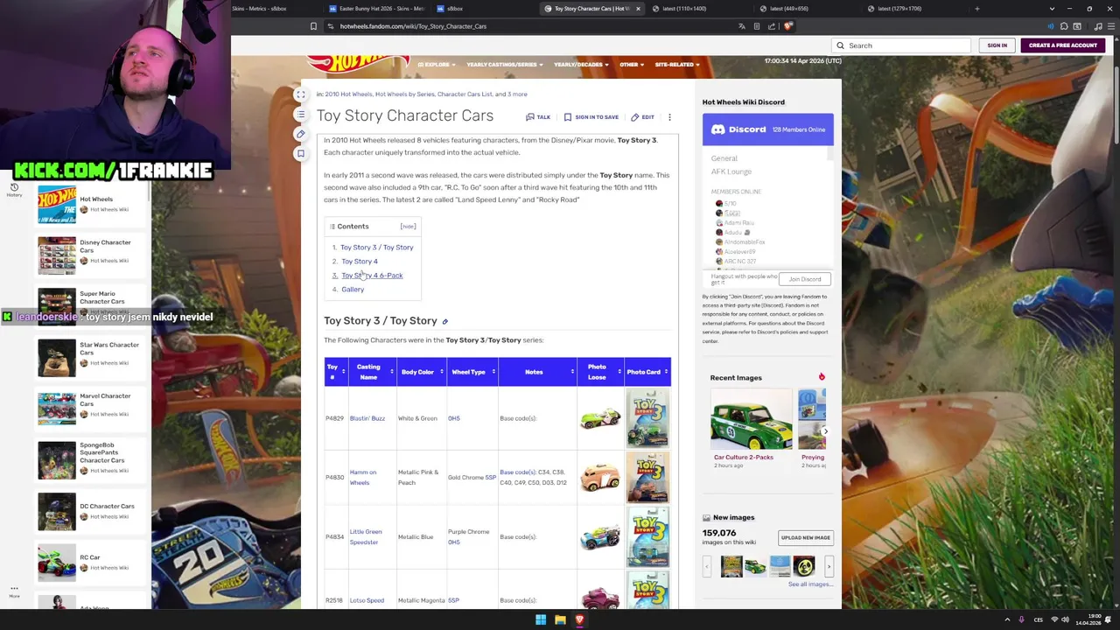
Task: Open Toy Story 3 / Toy Story contents link
Action: pos(376,248)
